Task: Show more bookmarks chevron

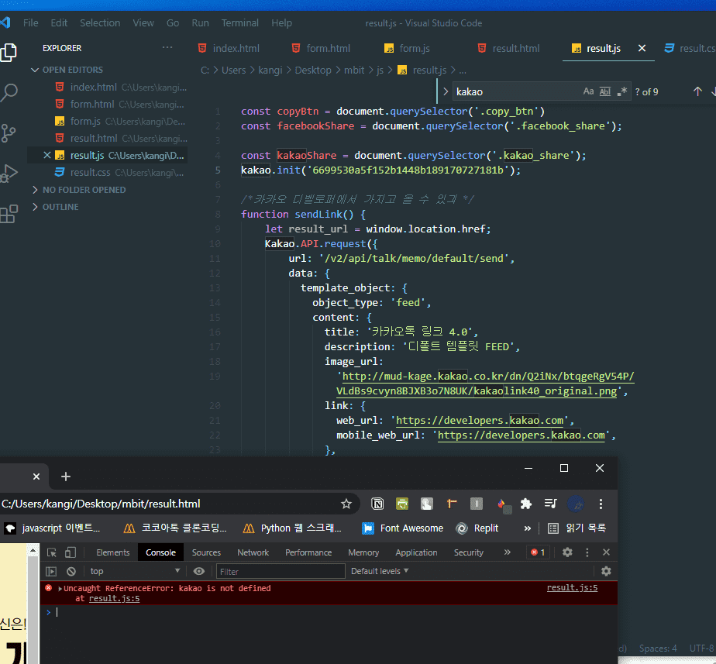Action: [x=528, y=528]
